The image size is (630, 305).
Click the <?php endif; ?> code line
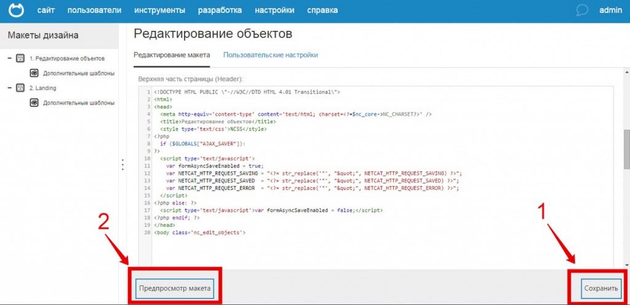point(177,218)
